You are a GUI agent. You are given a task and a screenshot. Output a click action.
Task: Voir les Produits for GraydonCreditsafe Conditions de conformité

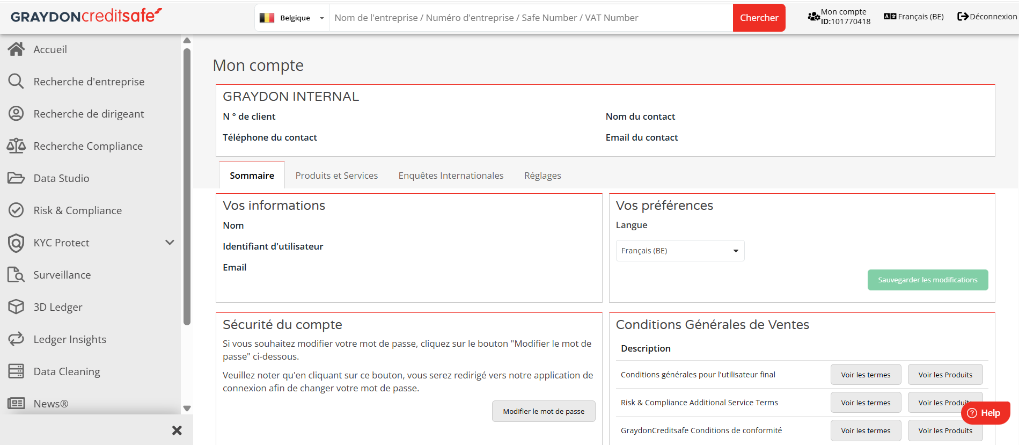(945, 431)
